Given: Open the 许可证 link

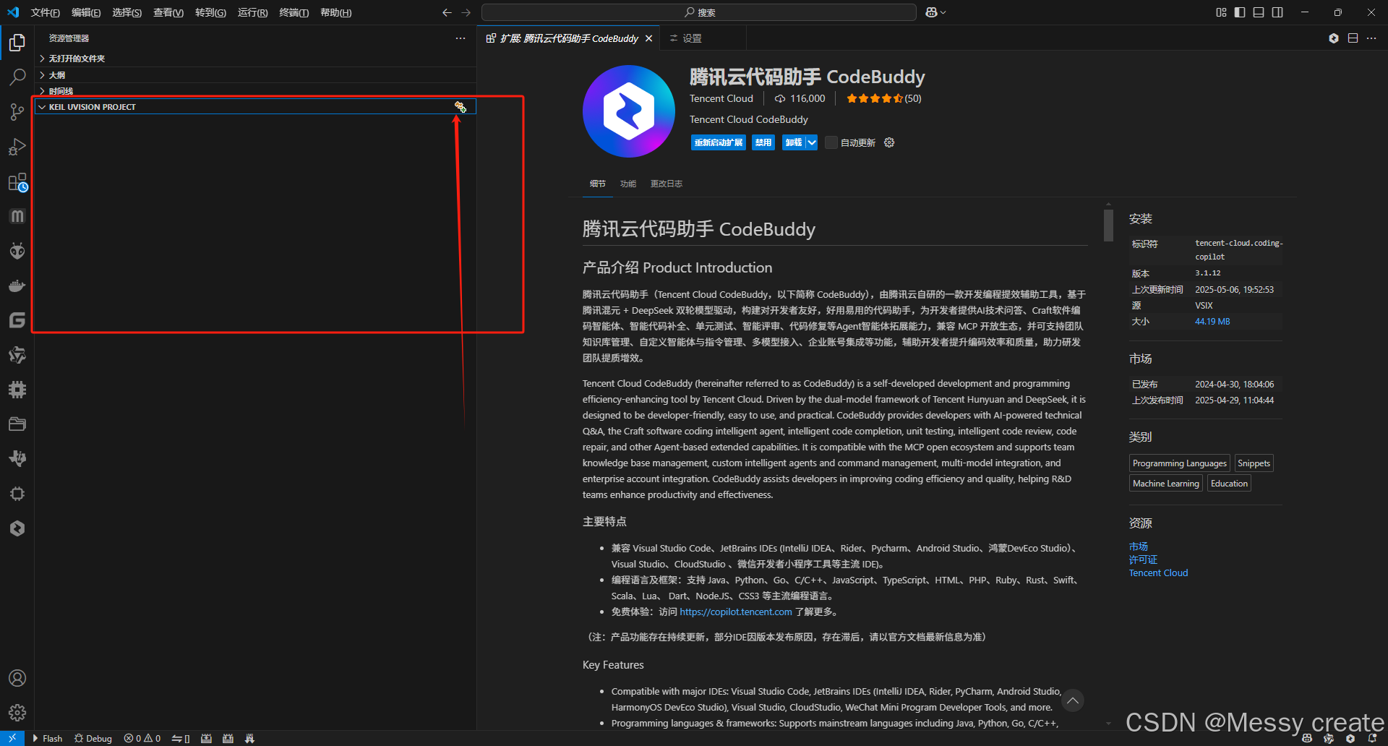Looking at the screenshot, I should point(1144,559).
